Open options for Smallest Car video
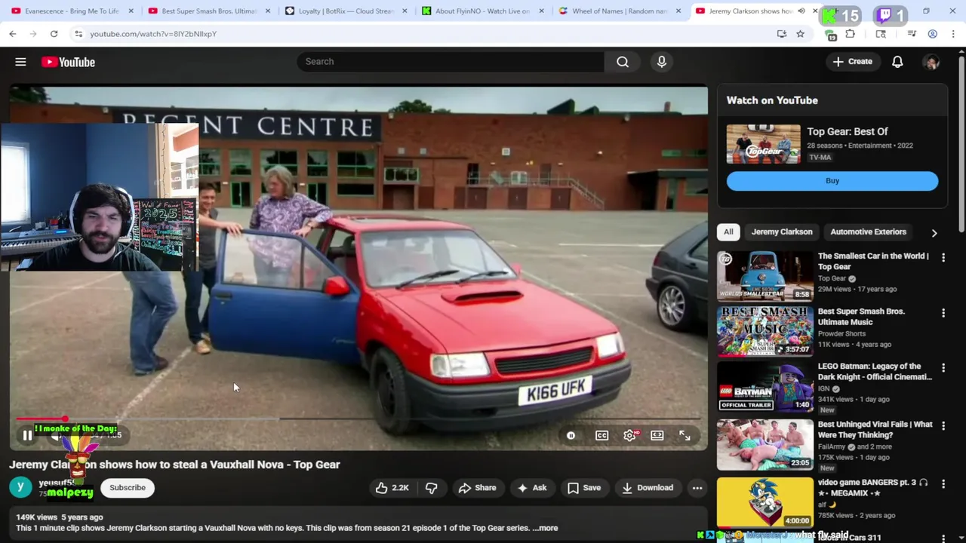The width and height of the screenshot is (966, 543). 943,258
